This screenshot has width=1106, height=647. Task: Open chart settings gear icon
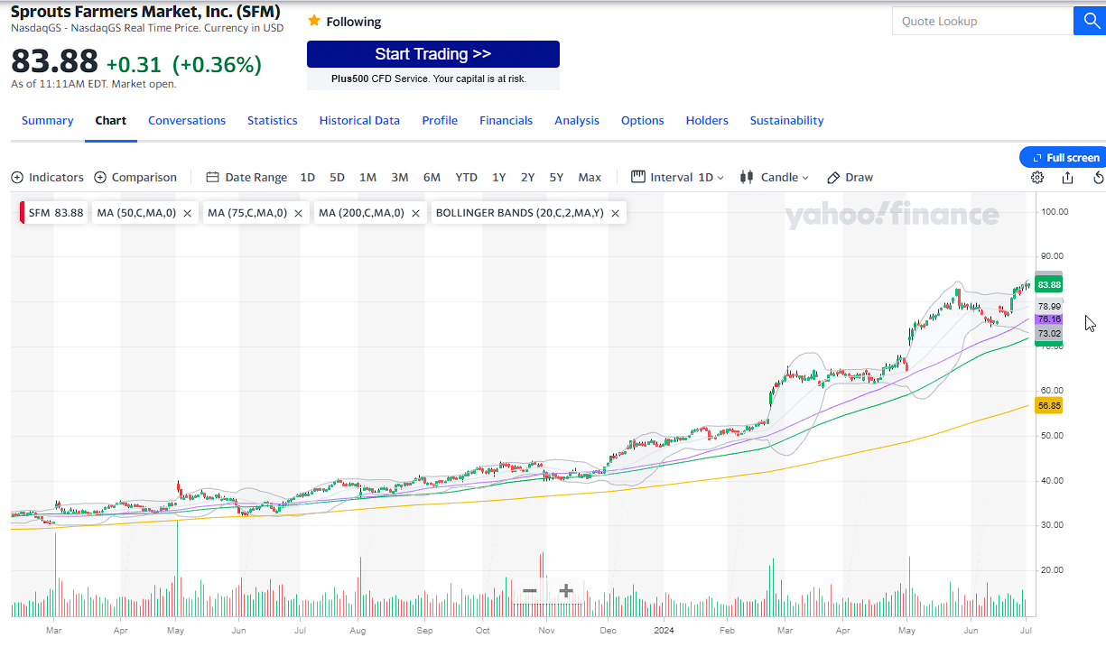pos(1037,178)
